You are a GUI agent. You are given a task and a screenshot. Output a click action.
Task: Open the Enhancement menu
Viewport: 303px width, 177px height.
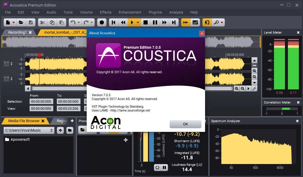tap(130, 12)
